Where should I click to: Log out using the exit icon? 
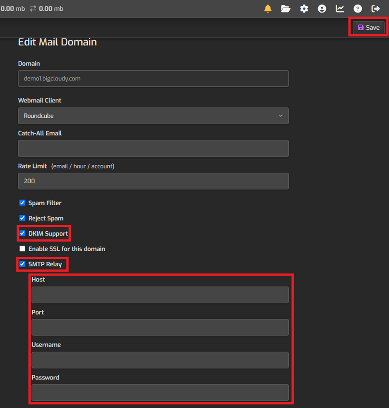click(376, 8)
